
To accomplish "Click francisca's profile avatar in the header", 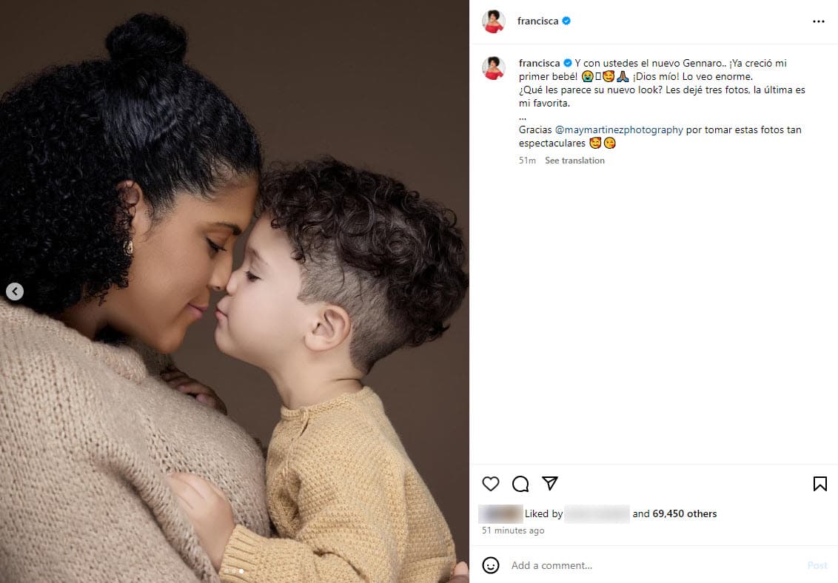I will [493, 21].
